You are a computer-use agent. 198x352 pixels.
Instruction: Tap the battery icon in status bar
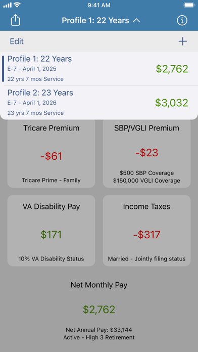coord(189,5)
